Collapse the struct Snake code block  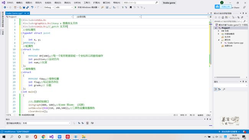(21, 49)
